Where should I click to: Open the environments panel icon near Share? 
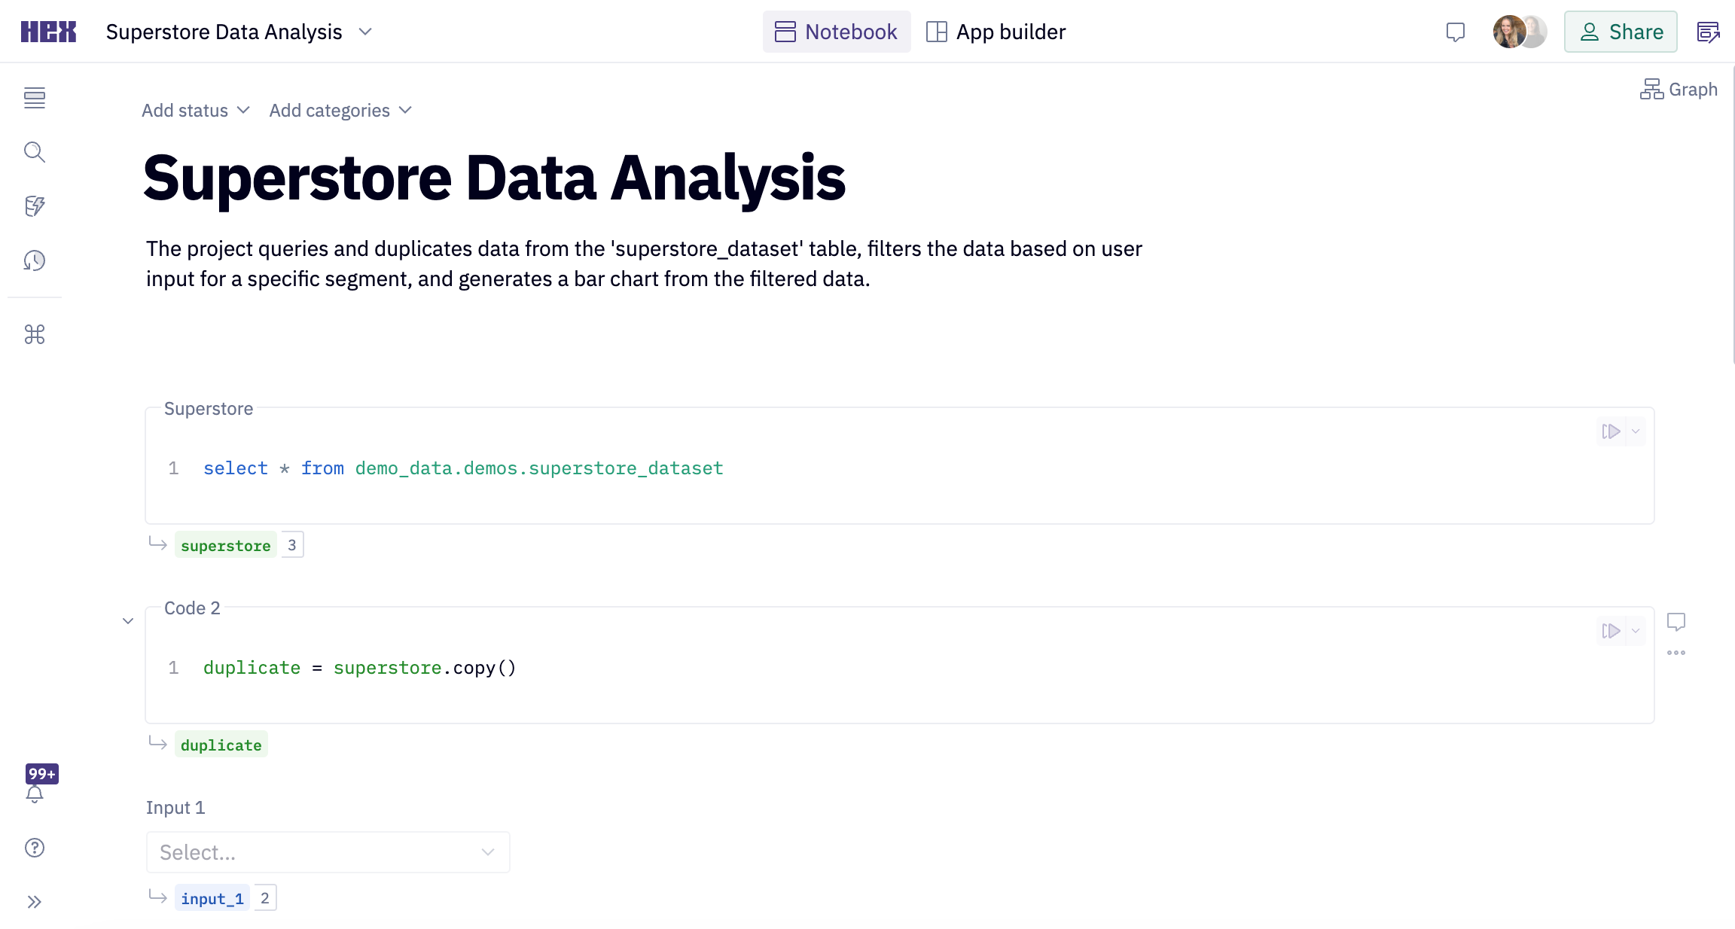(1708, 32)
